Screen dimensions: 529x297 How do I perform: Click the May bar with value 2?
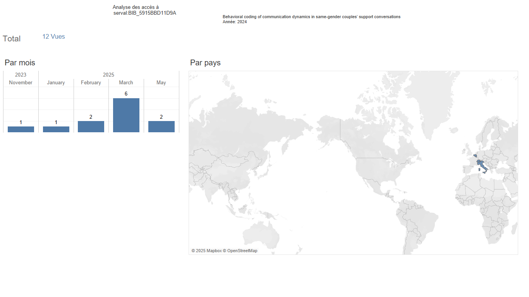161,126
